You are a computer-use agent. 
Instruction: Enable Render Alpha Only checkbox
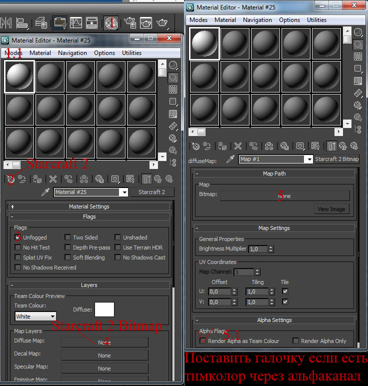pyautogui.click(x=295, y=340)
